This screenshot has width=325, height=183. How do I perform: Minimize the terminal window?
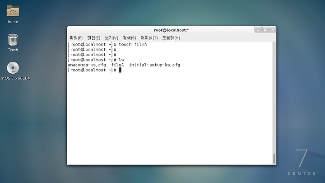click(258, 30)
